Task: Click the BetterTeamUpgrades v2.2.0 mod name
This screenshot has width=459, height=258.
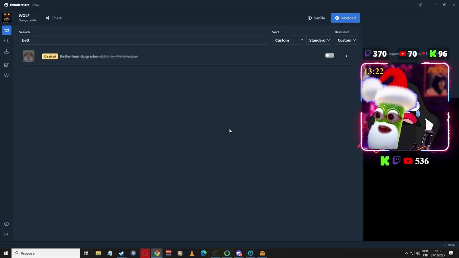Action: [x=99, y=56]
